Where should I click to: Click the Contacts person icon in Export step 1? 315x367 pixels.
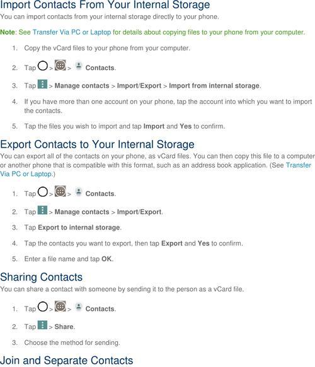pos(79,192)
